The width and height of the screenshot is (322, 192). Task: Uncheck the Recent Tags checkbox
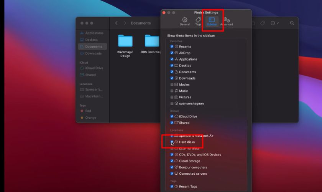tap(172, 187)
